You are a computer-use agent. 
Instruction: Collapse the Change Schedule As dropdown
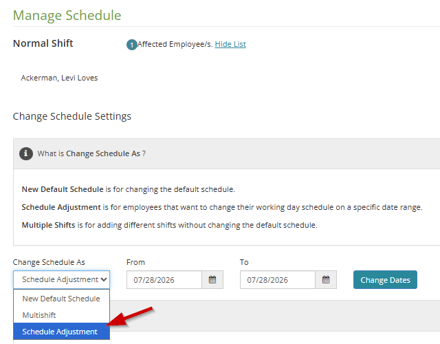[x=61, y=280]
